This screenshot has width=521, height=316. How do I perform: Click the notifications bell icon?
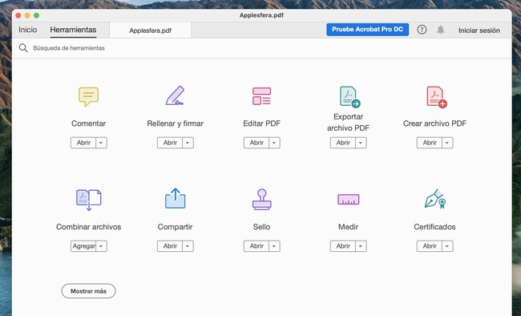click(x=441, y=30)
